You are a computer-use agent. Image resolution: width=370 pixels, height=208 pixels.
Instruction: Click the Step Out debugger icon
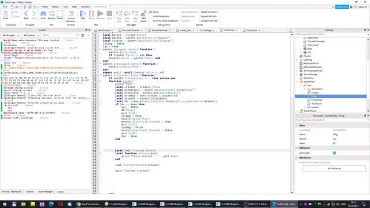coord(135,16)
